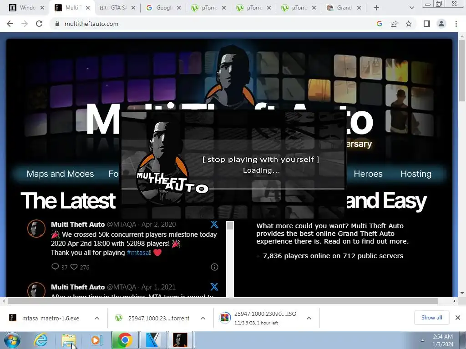Open Windows Explorer from the taskbar

(x=69, y=340)
